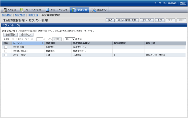This screenshot has height=118, width=188.
Task: Click the 全件選択 button
Action: coord(11,35)
